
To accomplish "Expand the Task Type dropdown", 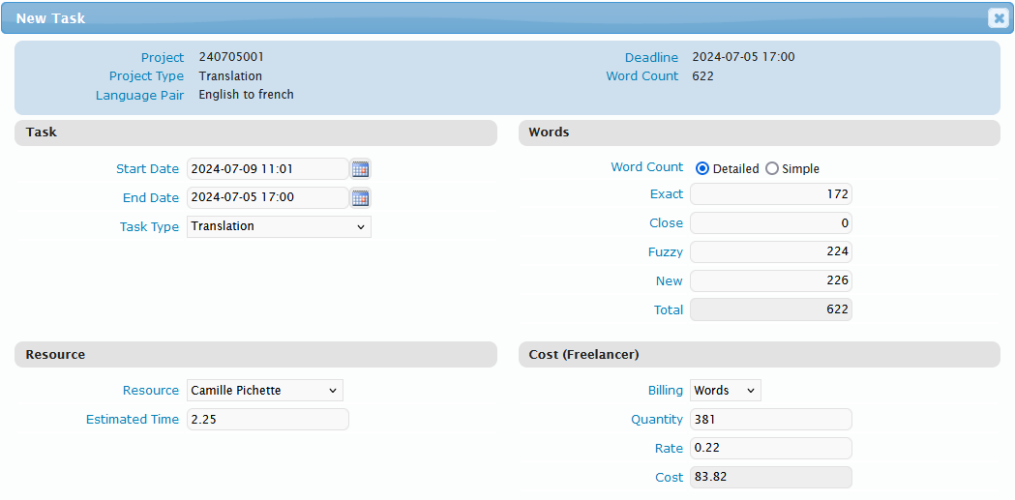I will pos(279,226).
